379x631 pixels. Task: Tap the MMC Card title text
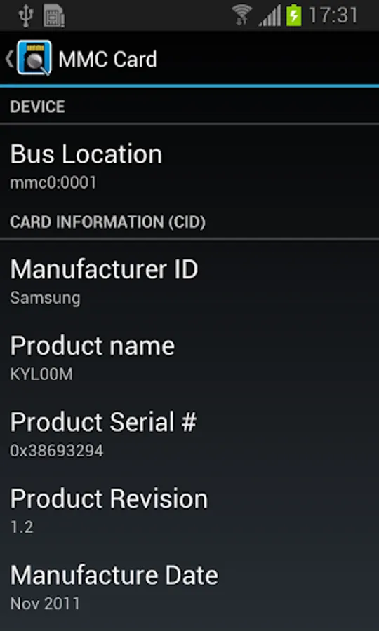[x=107, y=60]
